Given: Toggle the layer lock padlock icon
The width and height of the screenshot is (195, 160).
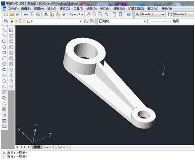Looking at the screenshot, I should click(24, 21).
